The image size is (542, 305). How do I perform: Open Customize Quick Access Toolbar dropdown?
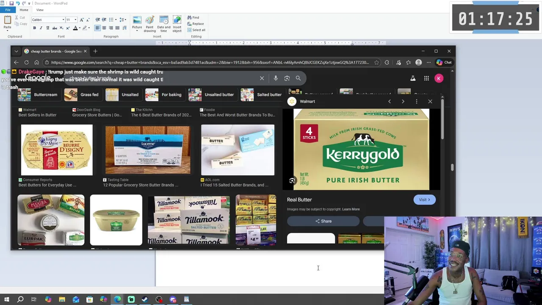(x=29, y=3)
